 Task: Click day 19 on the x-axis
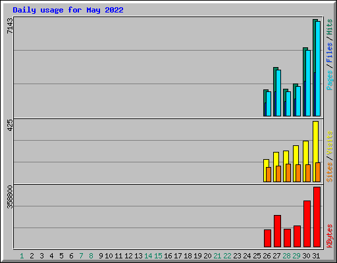(197, 256)
